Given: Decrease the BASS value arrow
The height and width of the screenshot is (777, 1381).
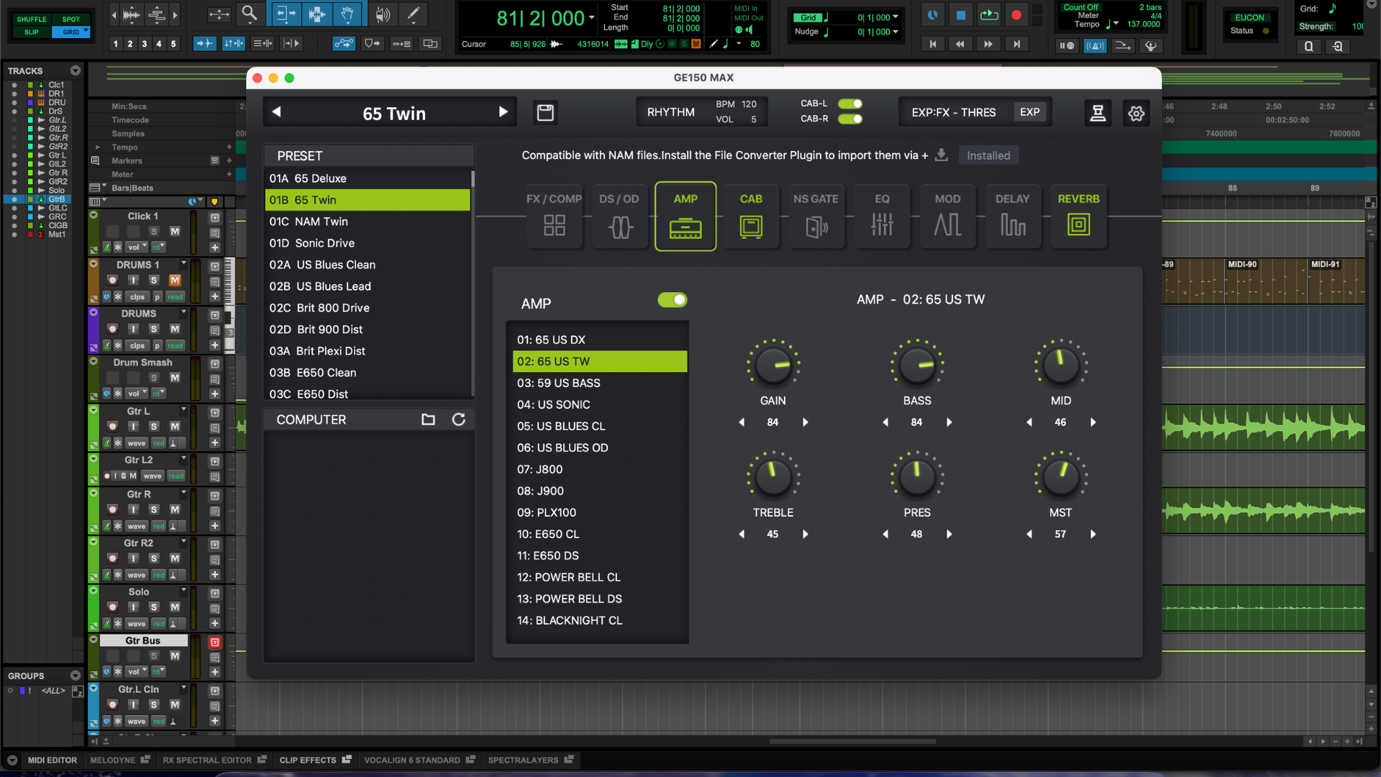Looking at the screenshot, I should (x=885, y=422).
